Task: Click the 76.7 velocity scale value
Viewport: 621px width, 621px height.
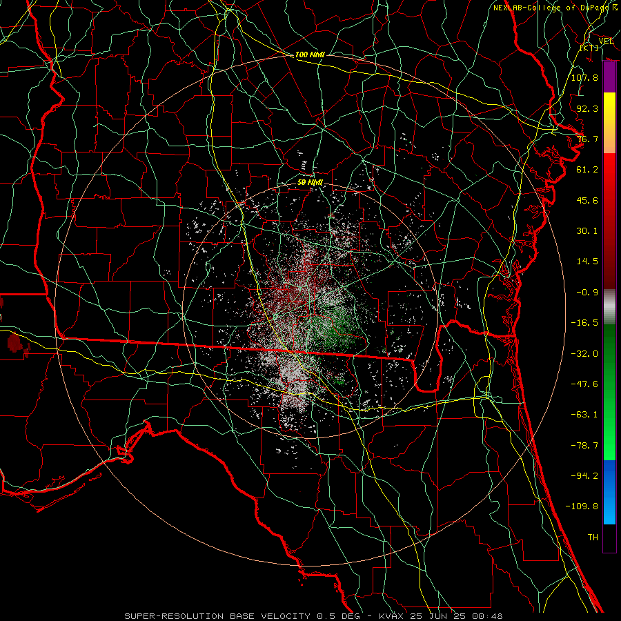Action: click(587, 139)
